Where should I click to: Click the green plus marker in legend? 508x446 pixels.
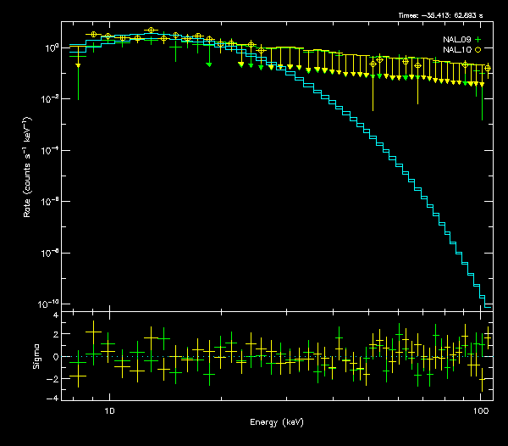pyautogui.click(x=478, y=40)
